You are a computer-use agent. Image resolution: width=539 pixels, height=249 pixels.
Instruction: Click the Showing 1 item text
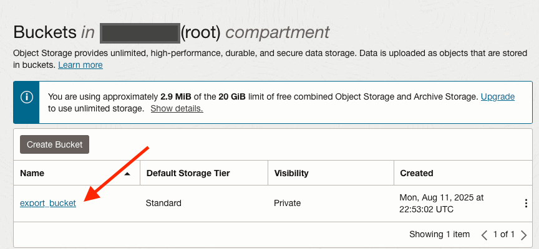coord(439,235)
